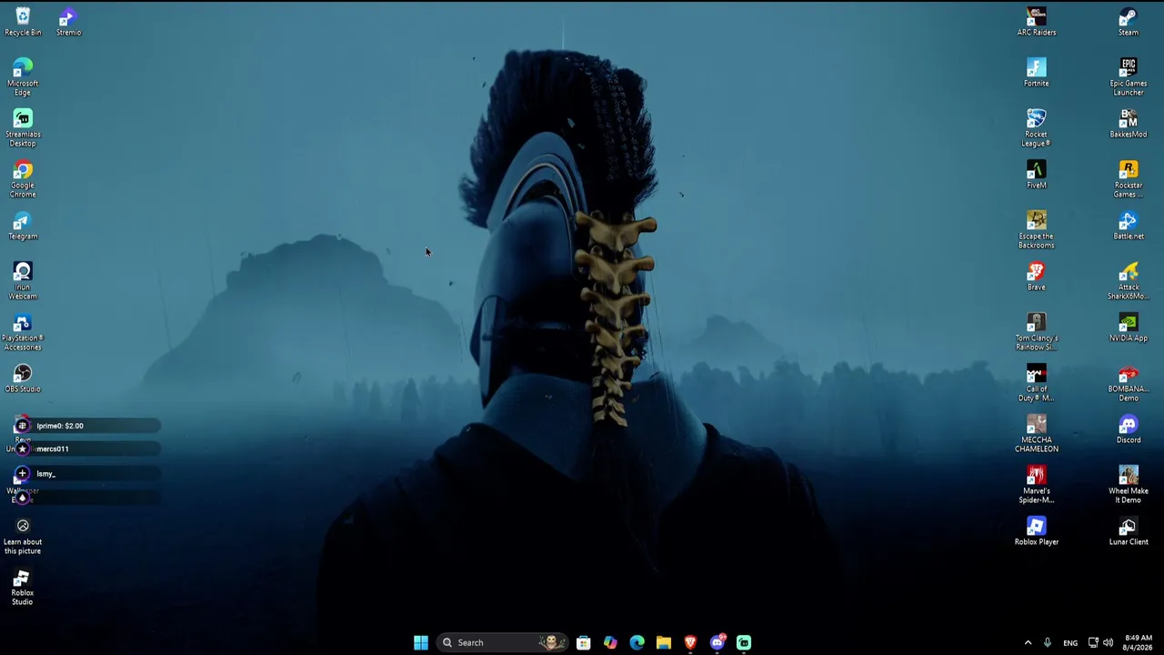This screenshot has height=655, width=1164.
Task: Select the Microsoft Edge desktop shortcut
Action: pyautogui.click(x=23, y=76)
